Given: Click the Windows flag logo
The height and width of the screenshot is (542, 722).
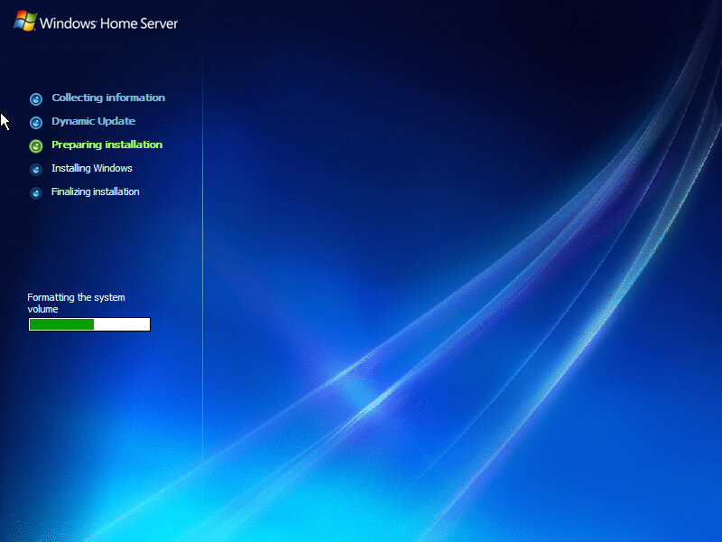Looking at the screenshot, I should 24,22.
